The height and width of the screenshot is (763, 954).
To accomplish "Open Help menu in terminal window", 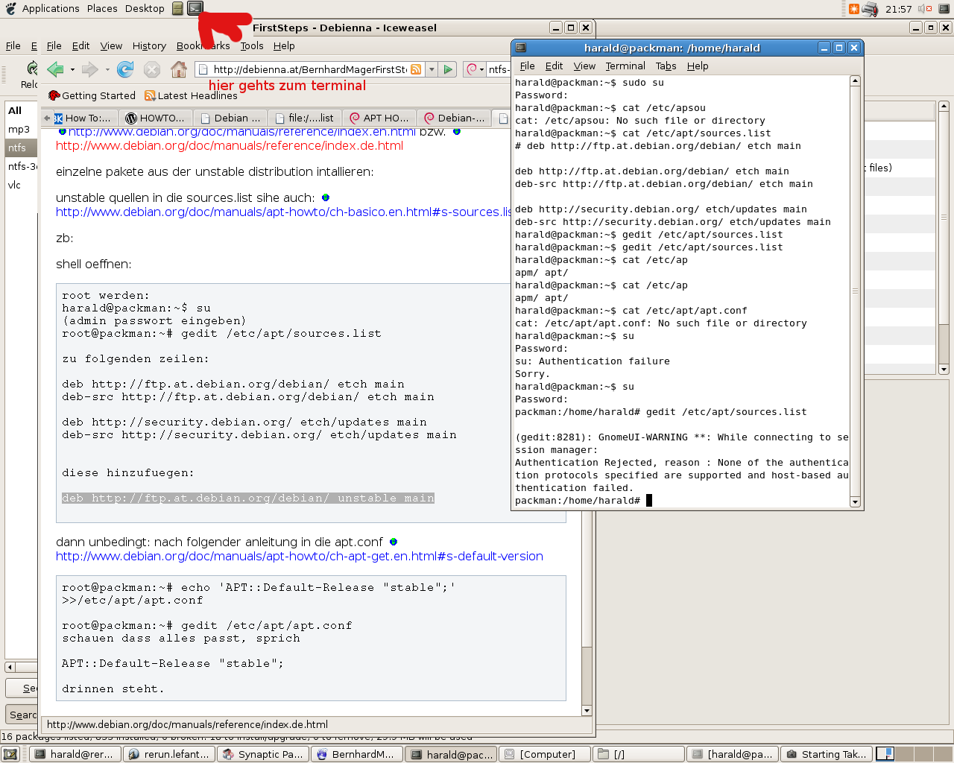I will pyautogui.click(x=698, y=66).
